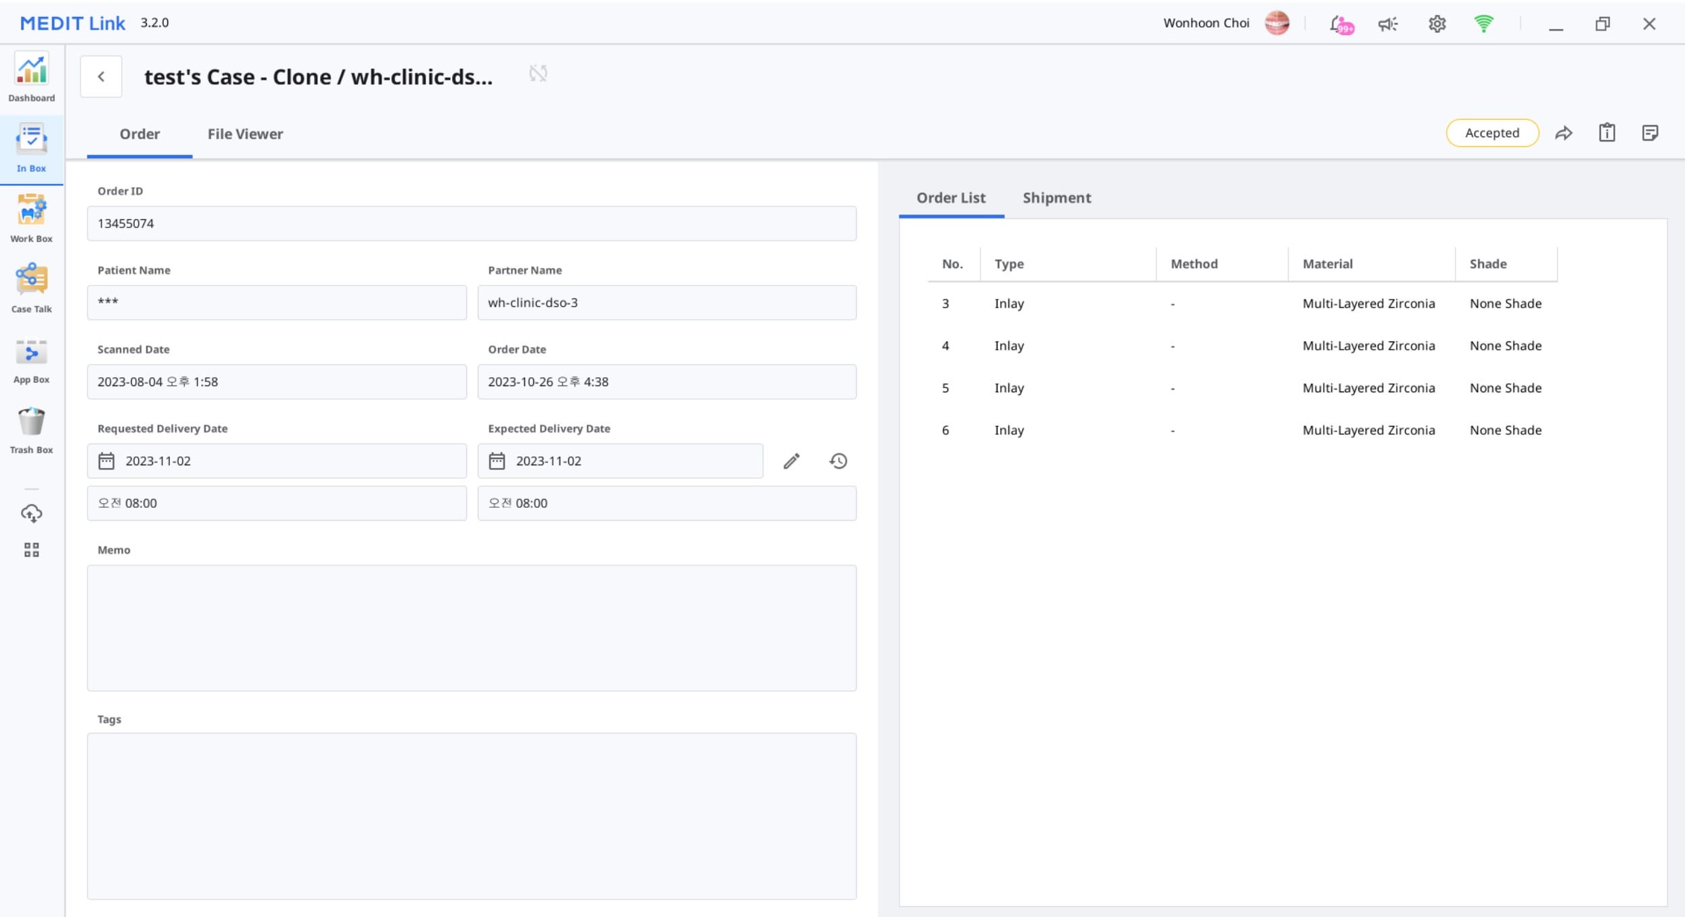The image size is (1685, 917).
Task: Select order row number 3 Inlay
Action: [1242, 304]
